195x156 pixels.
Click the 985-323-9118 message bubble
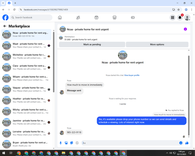pyautogui.click(x=74, y=132)
